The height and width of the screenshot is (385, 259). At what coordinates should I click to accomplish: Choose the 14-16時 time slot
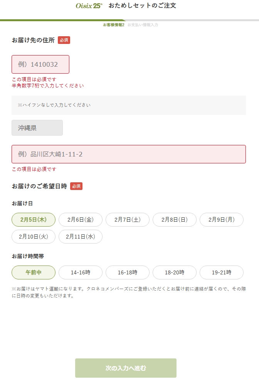[x=81, y=272]
